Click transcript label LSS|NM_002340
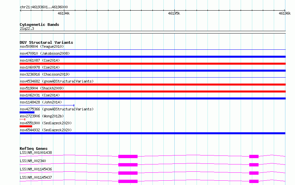The image size is (295, 185). pyautogui.click(x=33, y=161)
